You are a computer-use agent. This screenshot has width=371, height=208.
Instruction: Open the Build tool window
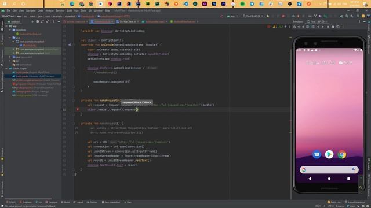(66, 202)
